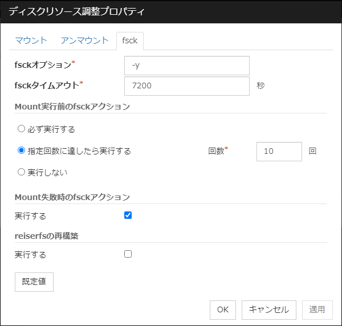Viewport: 342px width, 326px height.
Task: Select the 実行しない radio button
Action: coord(22,172)
